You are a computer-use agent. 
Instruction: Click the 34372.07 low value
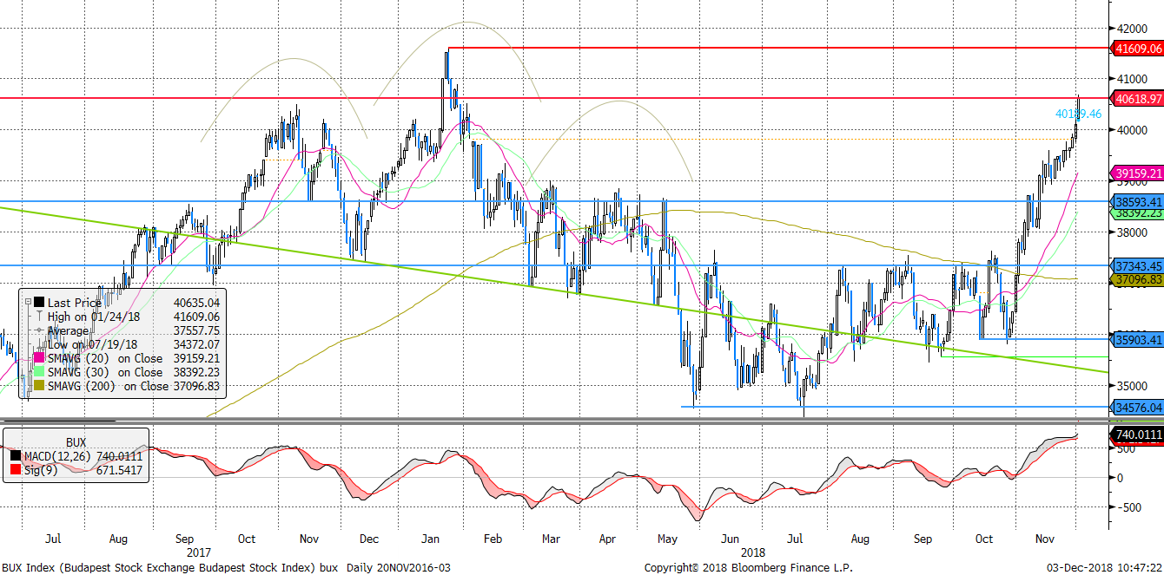pyautogui.click(x=196, y=344)
